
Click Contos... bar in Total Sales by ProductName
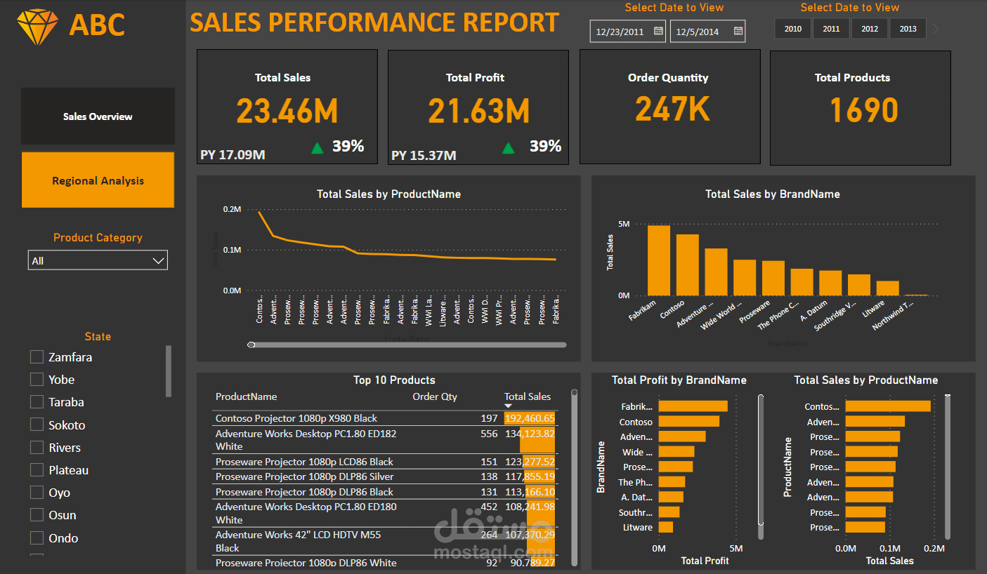click(x=888, y=406)
